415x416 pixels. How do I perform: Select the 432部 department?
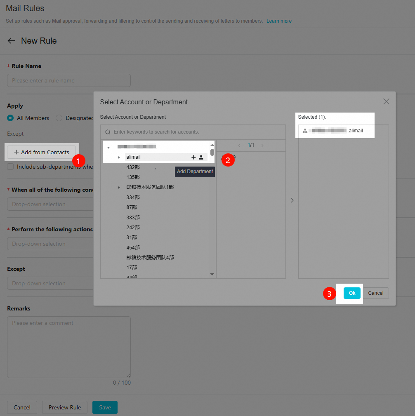133,167
